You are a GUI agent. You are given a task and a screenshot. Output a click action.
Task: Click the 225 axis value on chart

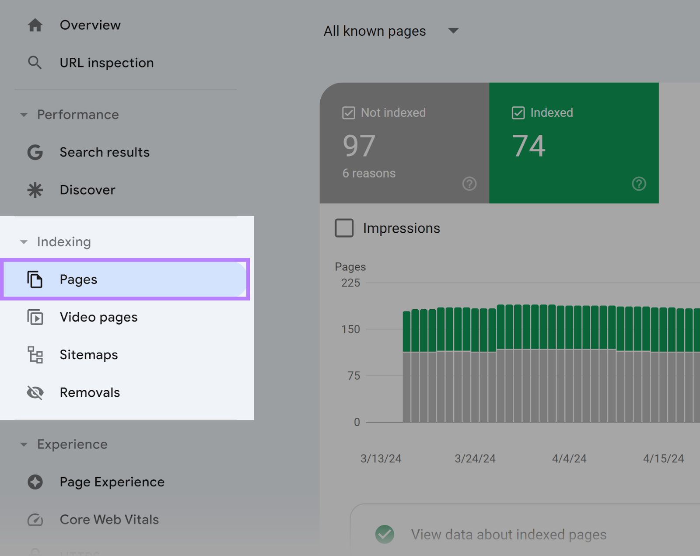pyautogui.click(x=350, y=283)
